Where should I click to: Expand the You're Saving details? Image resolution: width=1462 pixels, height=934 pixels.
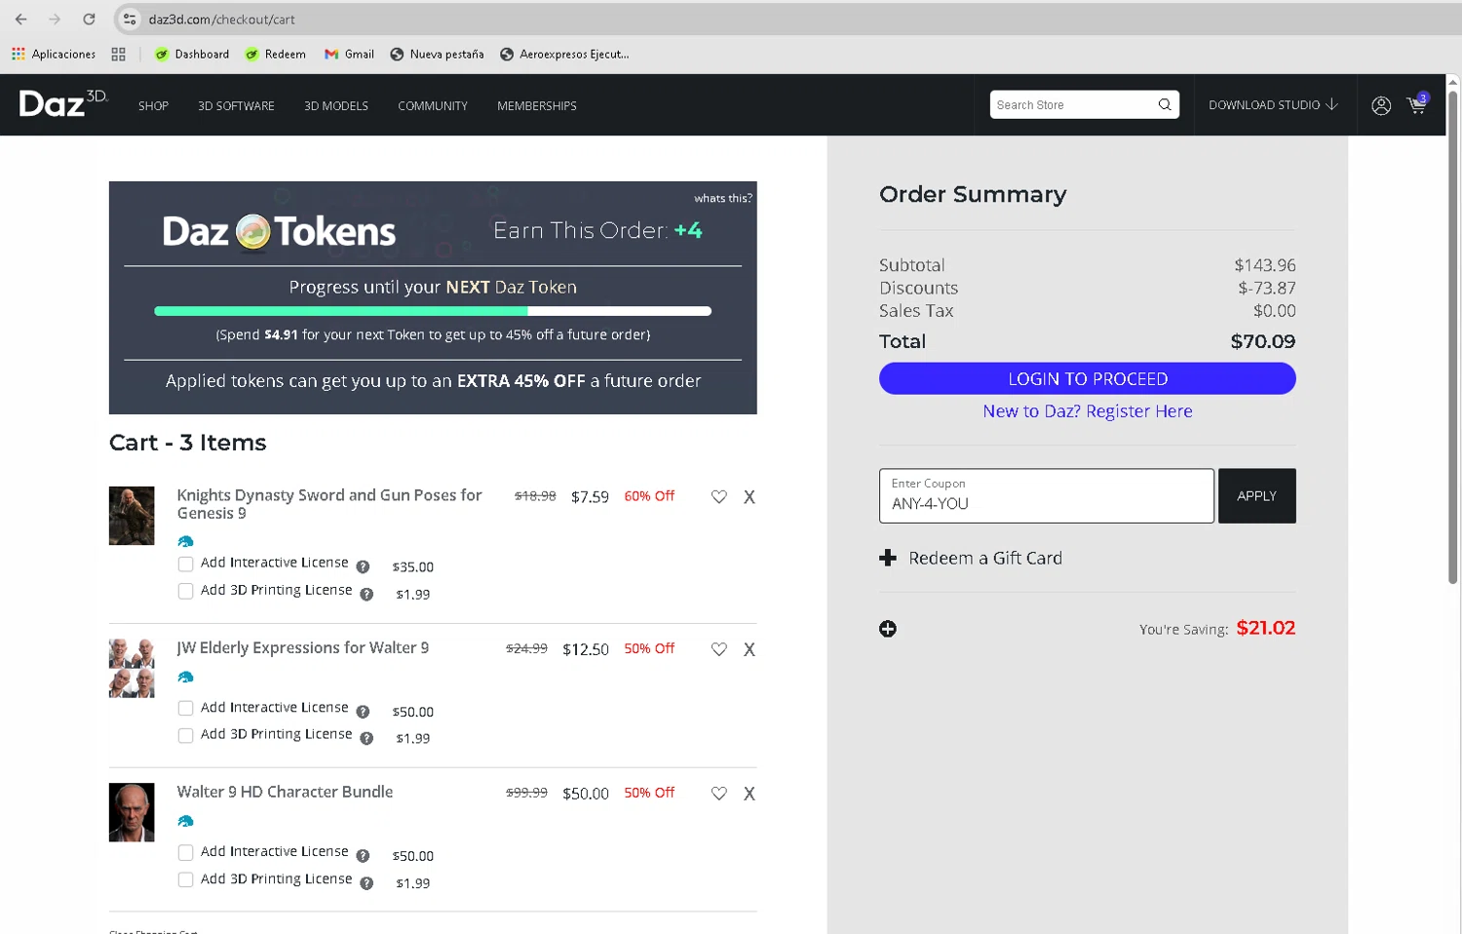click(x=888, y=629)
